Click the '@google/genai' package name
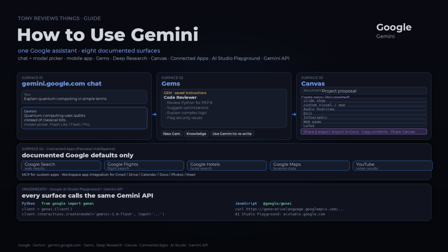The image size is (448, 252). point(278,203)
